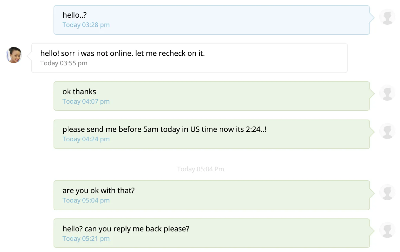
Task: Click the 'are you ok with that?' message
Action: point(99,190)
